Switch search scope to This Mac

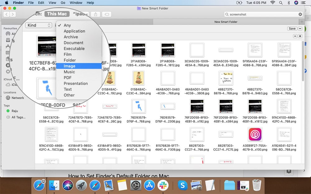(x=57, y=14)
